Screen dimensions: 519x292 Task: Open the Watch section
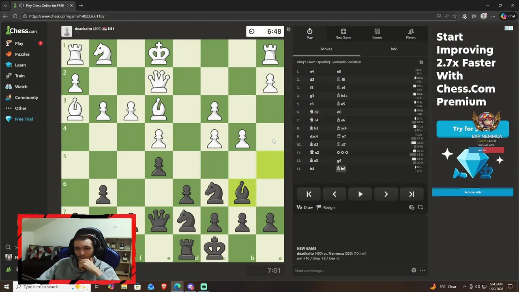[x=17, y=86]
